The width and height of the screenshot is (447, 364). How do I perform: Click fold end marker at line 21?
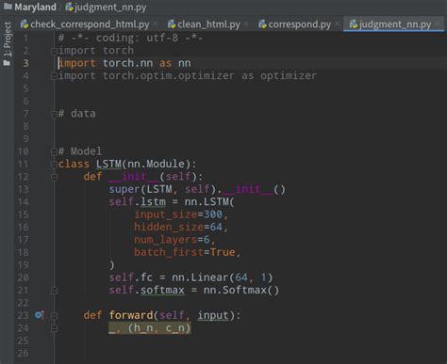54,291
